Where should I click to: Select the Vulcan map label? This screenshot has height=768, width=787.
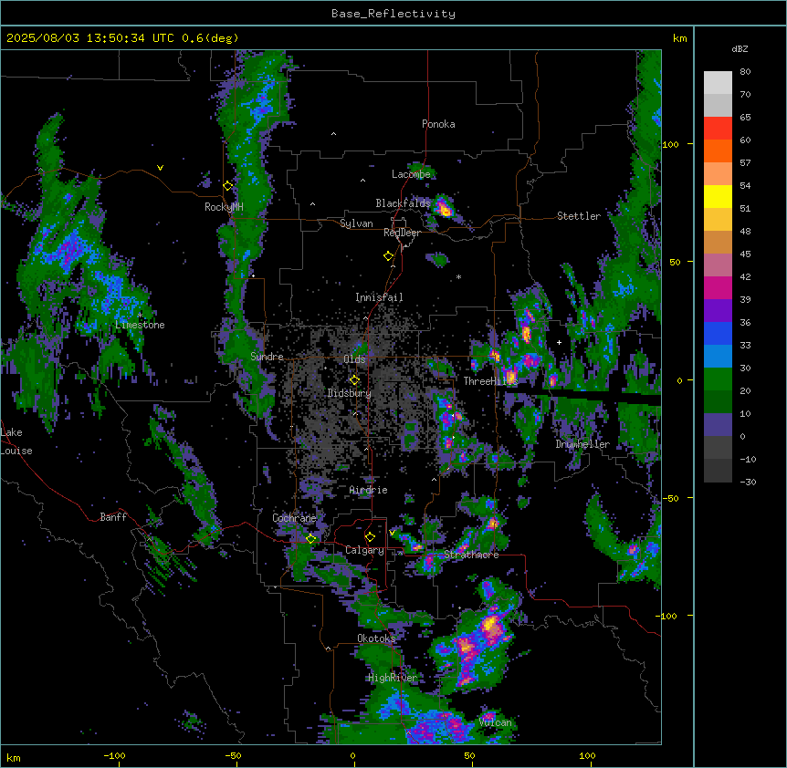coord(496,722)
